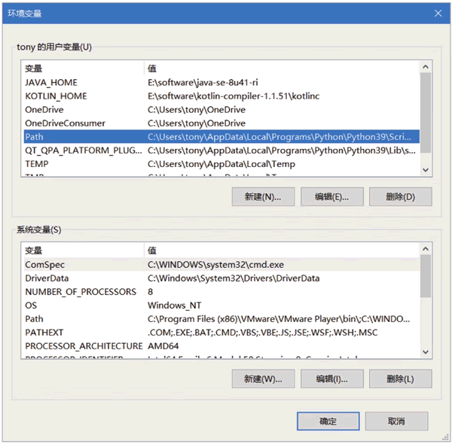Click 编辑(I)... button for system variables
The height and width of the screenshot is (444, 452).
coord(332,379)
